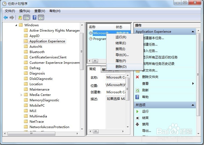
Task: Click the red X delete folder icon
Action: pyautogui.click(x=137, y=77)
